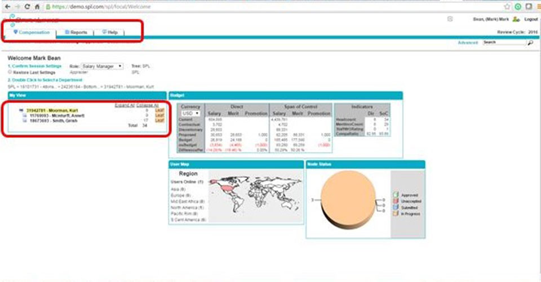Screen dimensions: 541x282
Task: Click the Welcome Mark Bean heading
Action: tap(34, 58)
